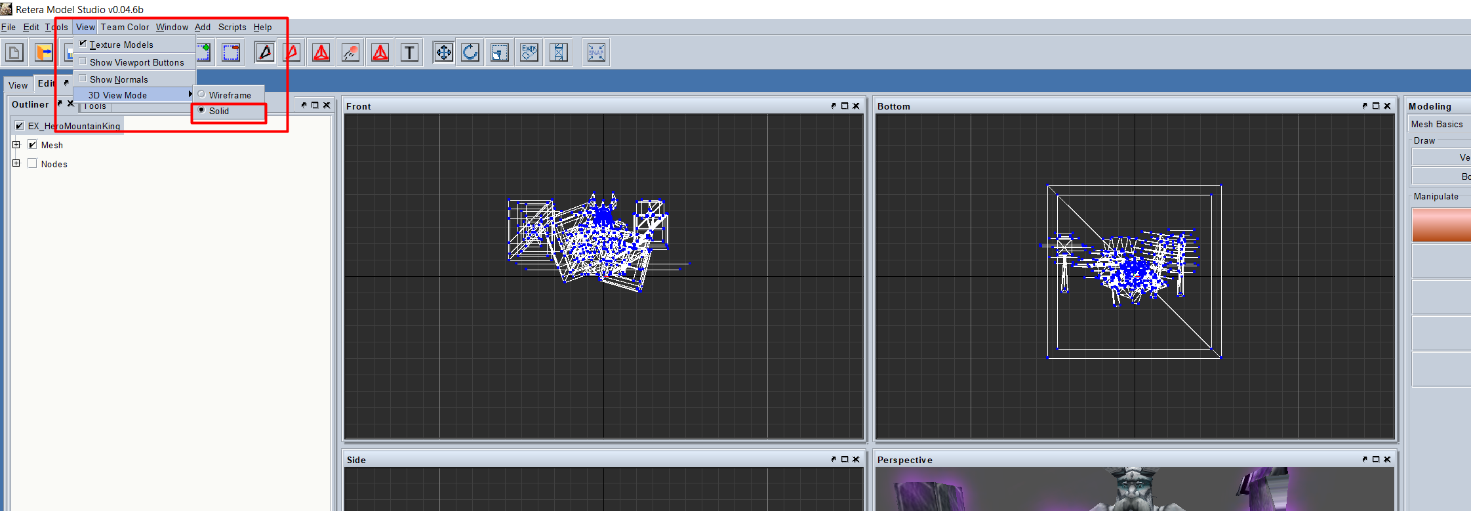Undock the Outliner panel with its arrow icon

click(60, 104)
